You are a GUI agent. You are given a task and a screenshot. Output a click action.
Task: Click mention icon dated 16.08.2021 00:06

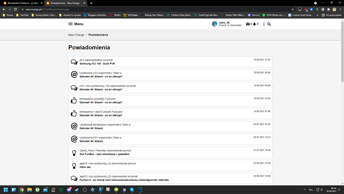(74, 75)
